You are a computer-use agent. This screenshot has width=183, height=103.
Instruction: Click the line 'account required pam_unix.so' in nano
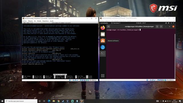(33, 64)
